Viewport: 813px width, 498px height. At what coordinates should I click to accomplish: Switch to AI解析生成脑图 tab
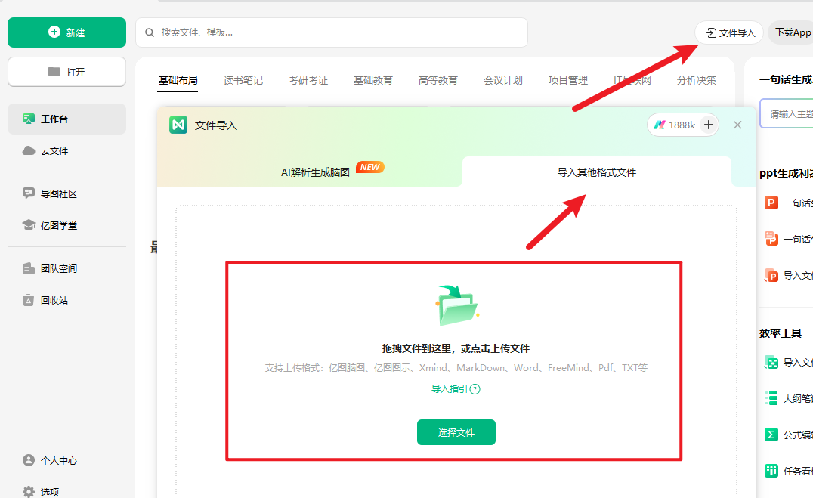click(x=315, y=172)
